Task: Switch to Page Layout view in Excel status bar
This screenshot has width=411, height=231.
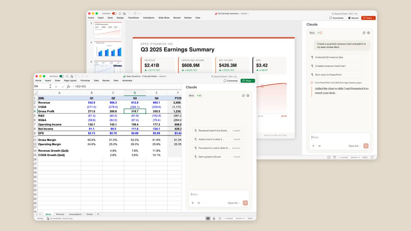Action: (x=214, y=218)
